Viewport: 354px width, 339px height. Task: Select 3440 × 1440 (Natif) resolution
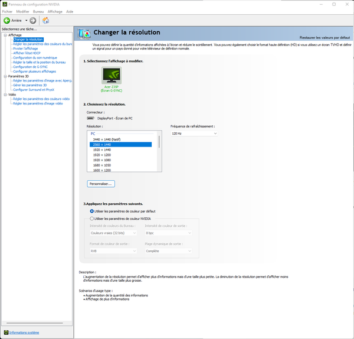[120, 139]
